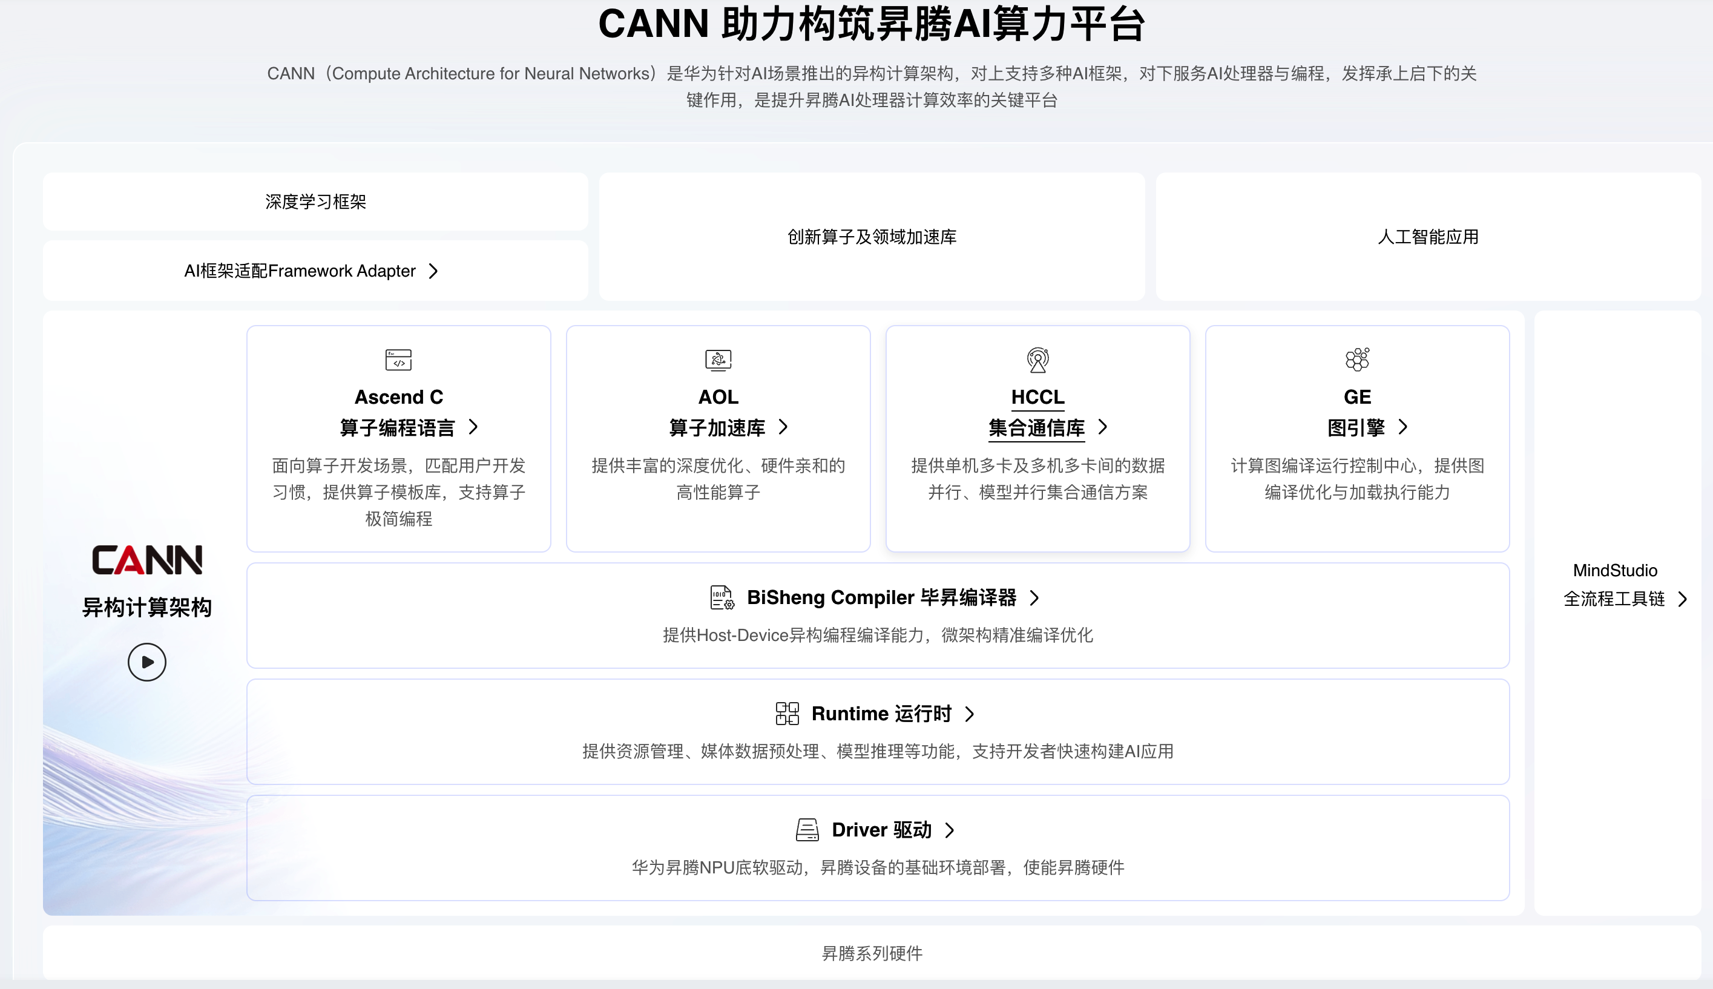
Task: Click the chevron beside 算子编程语言
Action: 473,427
